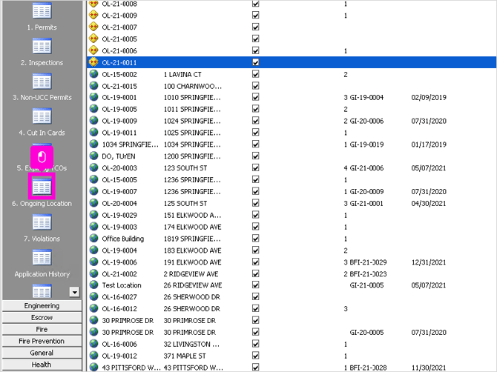Image resolution: width=497 pixels, height=372 pixels.
Task: Click the globe icon beside OL-19-0001
Action: point(93,97)
